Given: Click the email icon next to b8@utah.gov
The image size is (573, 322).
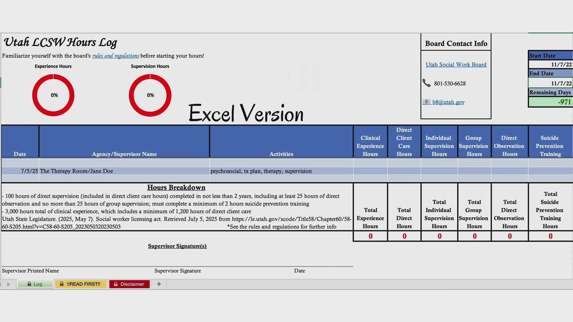Looking at the screenshot, I should [x=426, y=102].
